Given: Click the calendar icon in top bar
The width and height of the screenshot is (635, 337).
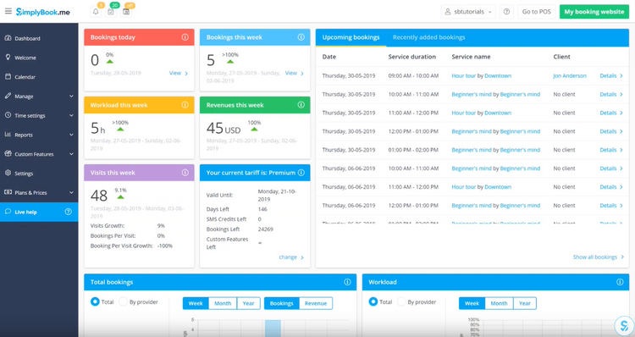Looking at the screenshot, I should pyautogui.click(x=126, y=12).
